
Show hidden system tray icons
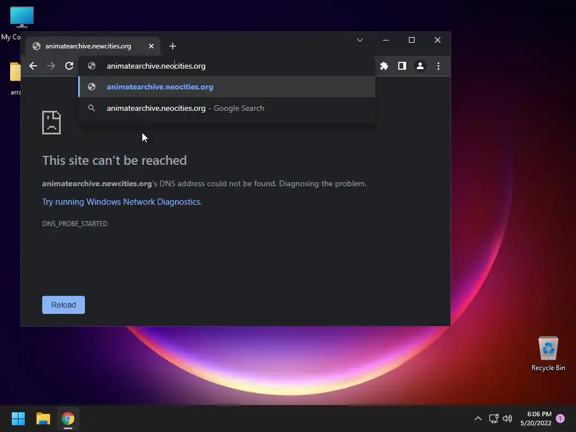(478, 418)
